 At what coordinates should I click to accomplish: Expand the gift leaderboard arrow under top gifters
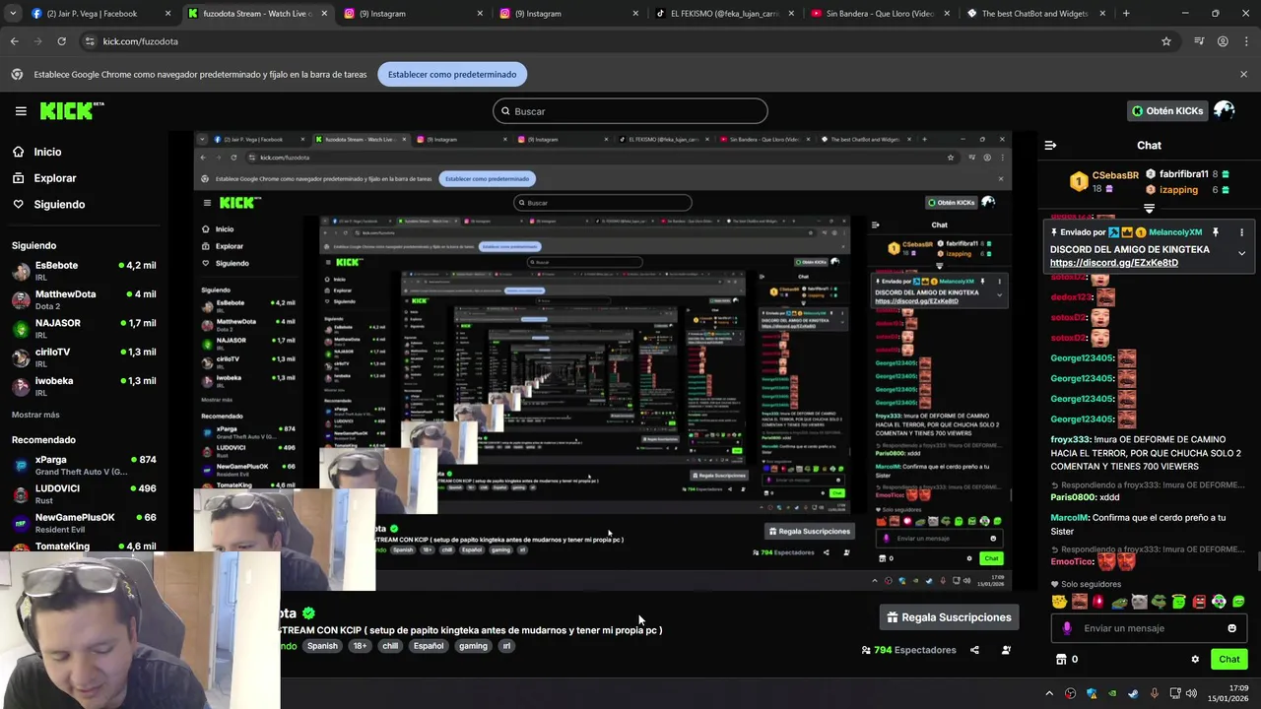pyautogui.click(x=1149, y=208)
